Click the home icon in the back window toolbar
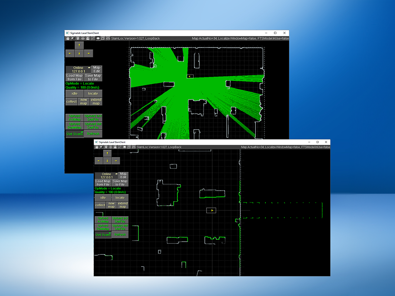The height and width of the screenshot is (296, 395). pyautogui.click(x=68, y=38)
